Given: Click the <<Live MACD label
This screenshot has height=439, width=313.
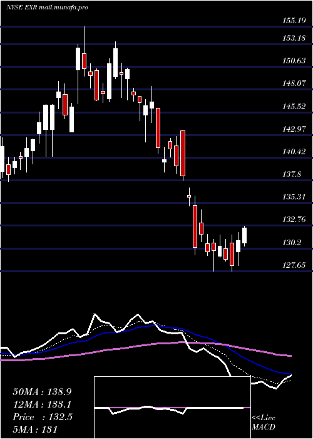Looking at the screenshot, I should (264, 422).
